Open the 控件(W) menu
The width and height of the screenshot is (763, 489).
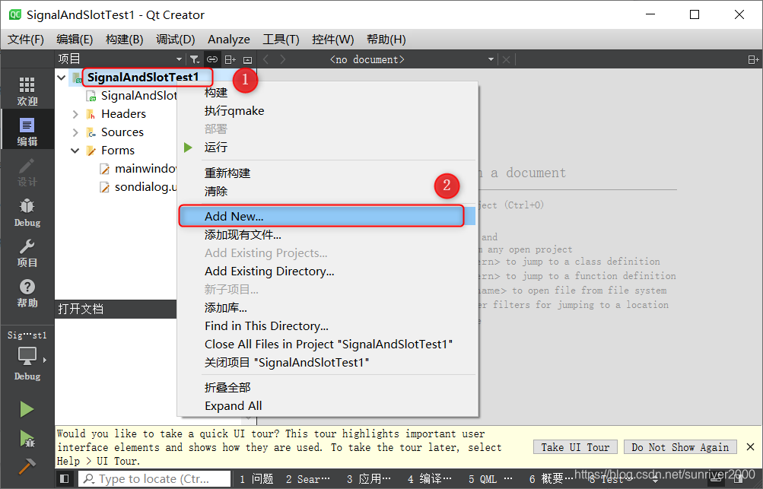[x=333, y=39]
